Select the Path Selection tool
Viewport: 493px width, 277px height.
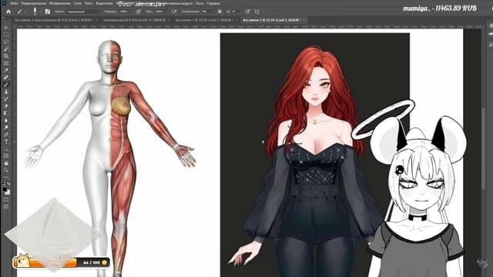(6, 149)
